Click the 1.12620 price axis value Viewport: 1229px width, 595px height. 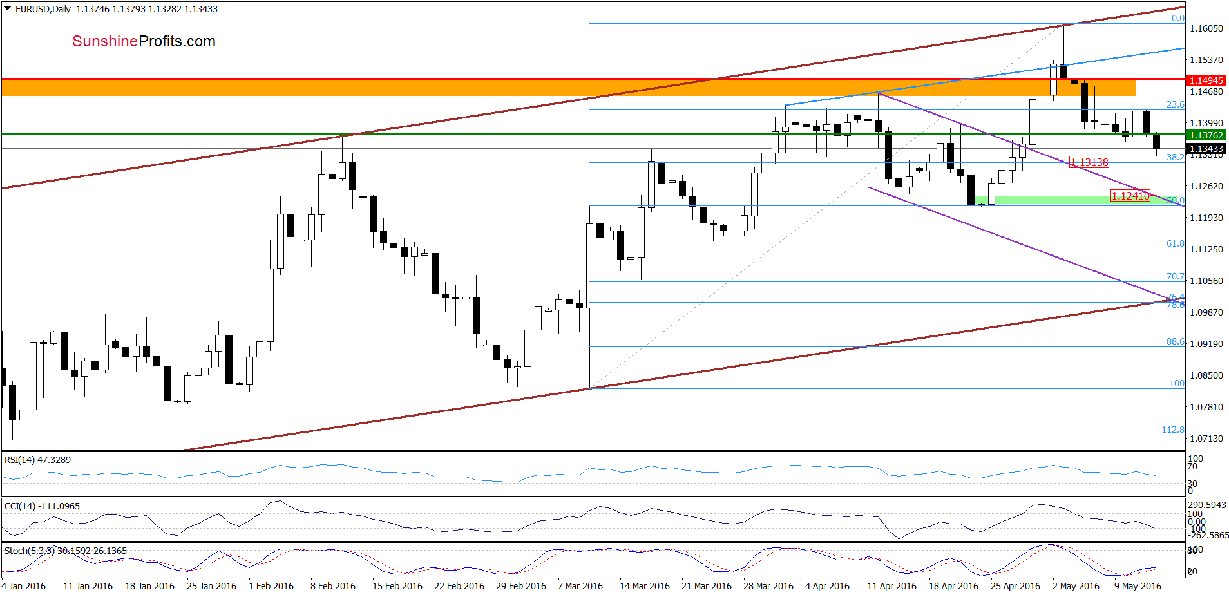tap(1206, 186)
